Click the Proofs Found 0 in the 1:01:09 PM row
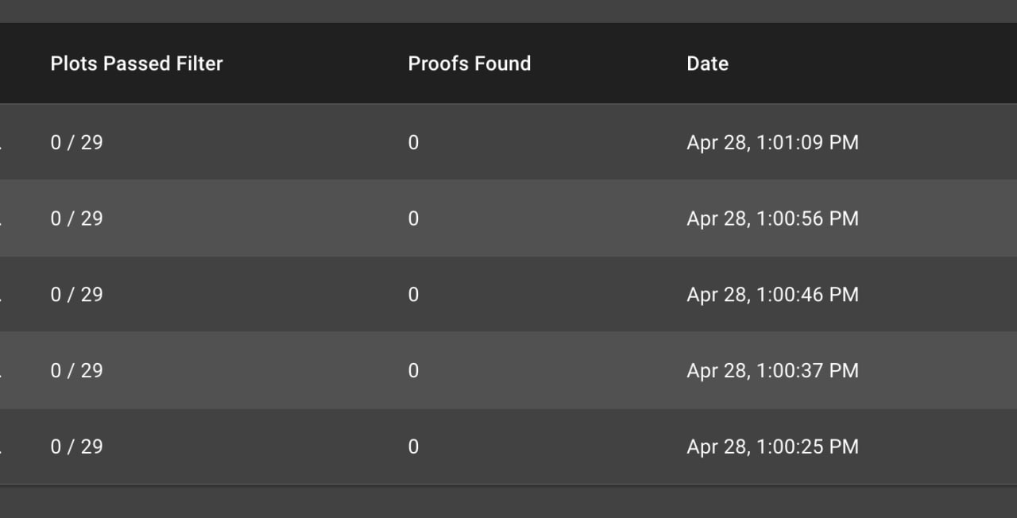1017x518 pixels. (413, 143)
